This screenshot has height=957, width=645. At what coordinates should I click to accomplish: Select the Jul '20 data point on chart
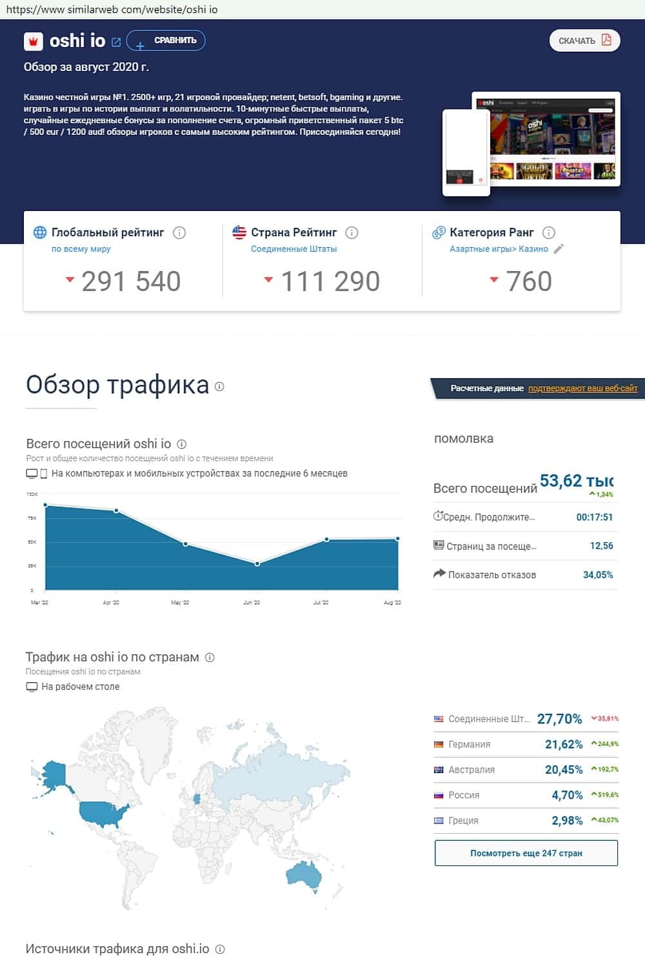pyautogui.click(x=327, y=539)
